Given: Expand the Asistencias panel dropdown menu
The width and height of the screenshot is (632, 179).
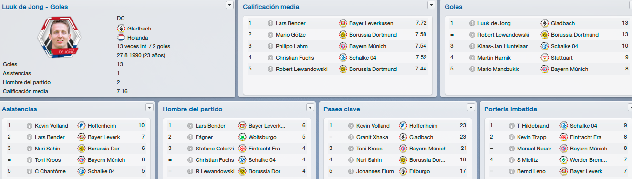Looking at the screenshot, I should click(x=150, y=107).
